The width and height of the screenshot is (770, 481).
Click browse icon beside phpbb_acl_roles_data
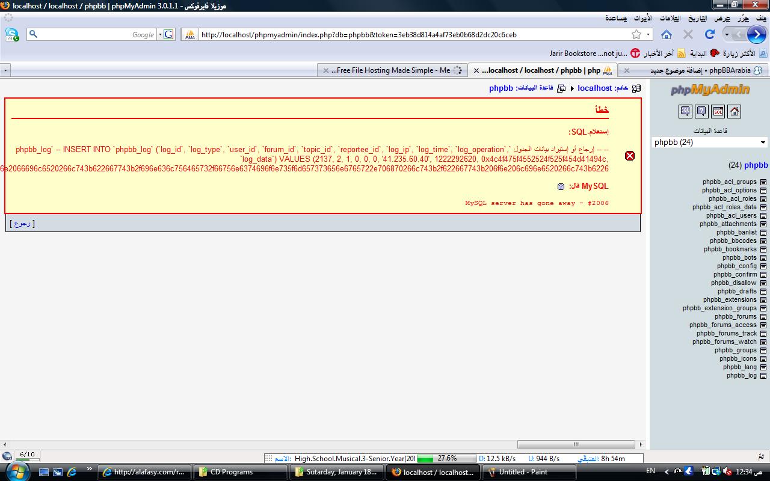pyautogui.click(x=763, y=207)
